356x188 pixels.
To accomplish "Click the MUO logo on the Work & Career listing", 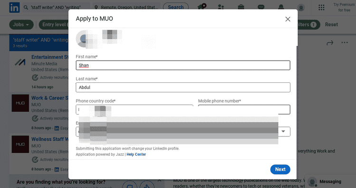I will (x=20, y=103).
